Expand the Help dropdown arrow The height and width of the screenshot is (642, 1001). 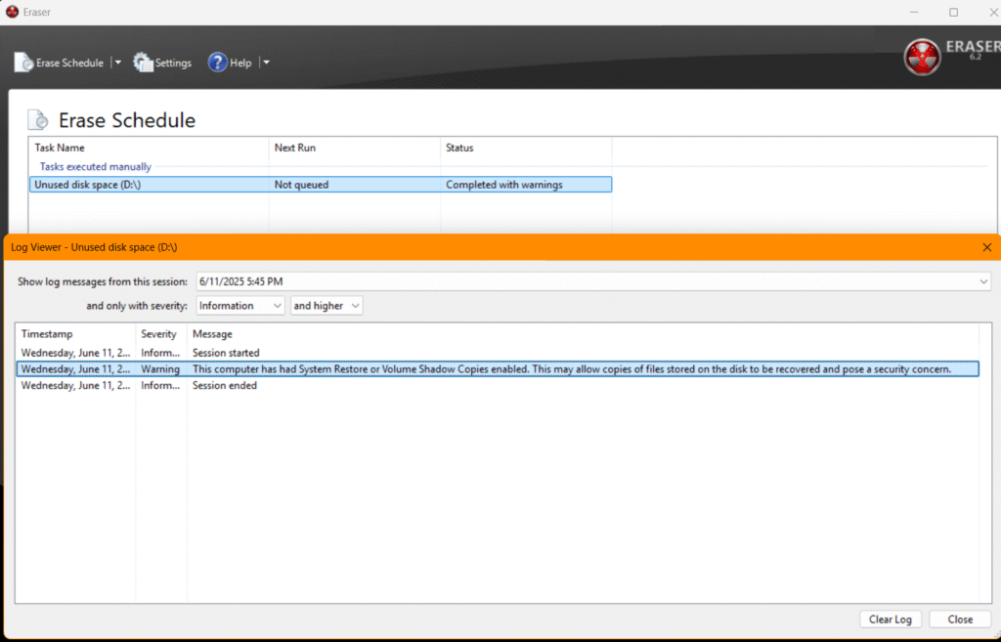click(x=266, y=63)
